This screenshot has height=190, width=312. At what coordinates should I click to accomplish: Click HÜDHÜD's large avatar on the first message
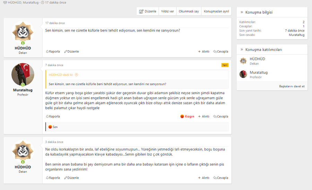click(23, 32)
